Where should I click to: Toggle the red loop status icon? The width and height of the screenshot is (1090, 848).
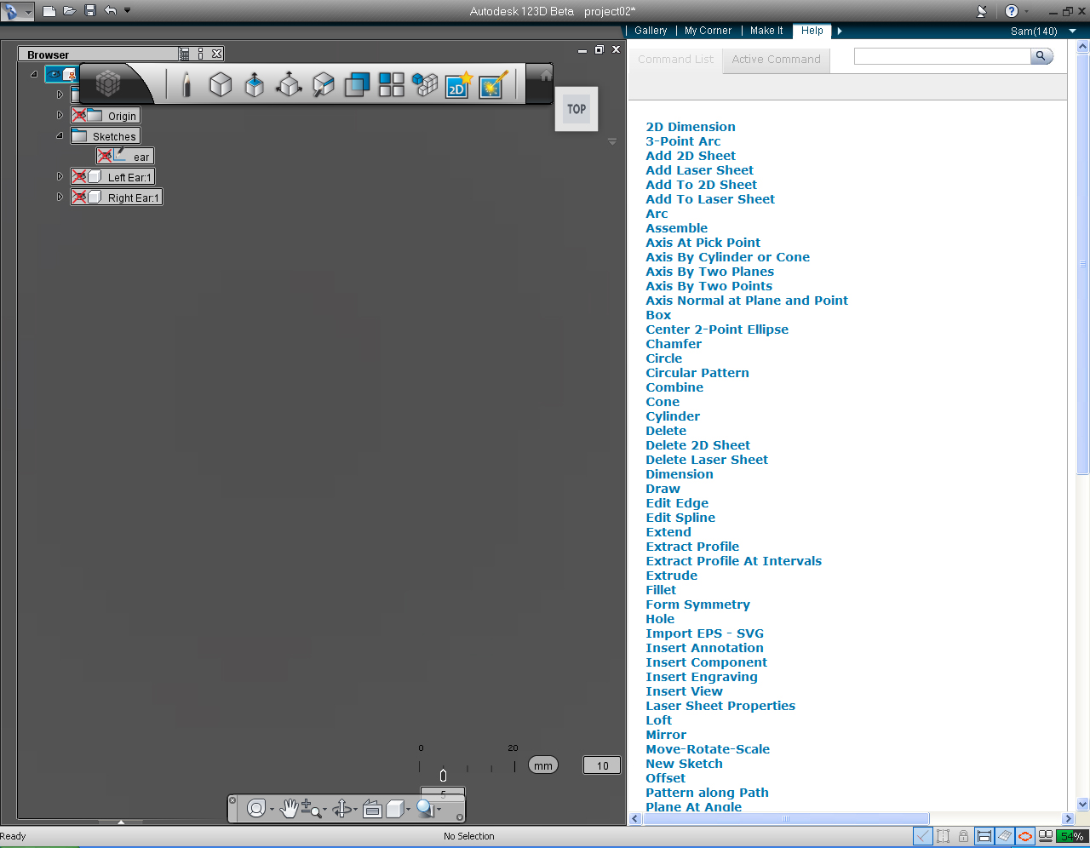1025,836
